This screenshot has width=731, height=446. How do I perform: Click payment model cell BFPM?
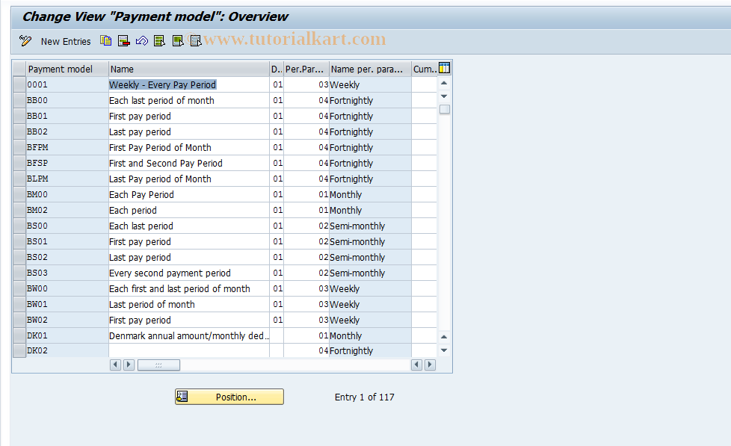pos(67,147)
